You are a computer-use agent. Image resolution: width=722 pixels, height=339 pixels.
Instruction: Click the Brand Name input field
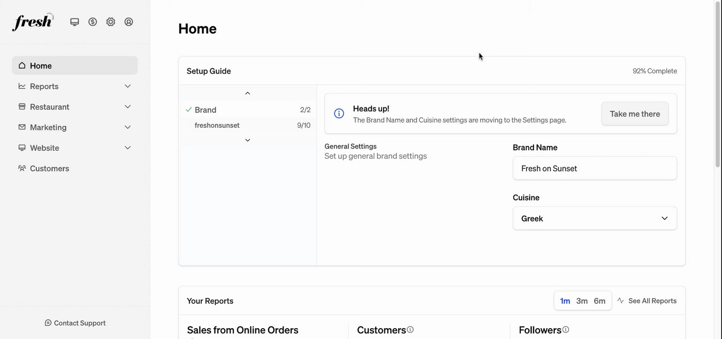click(595, 169)
